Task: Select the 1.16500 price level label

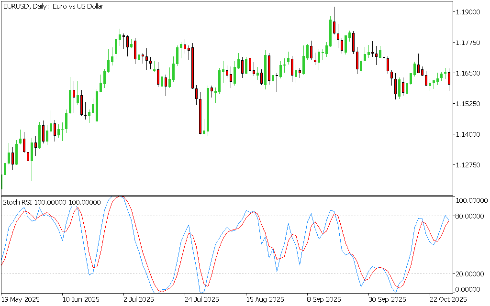Action: (468, 73)
